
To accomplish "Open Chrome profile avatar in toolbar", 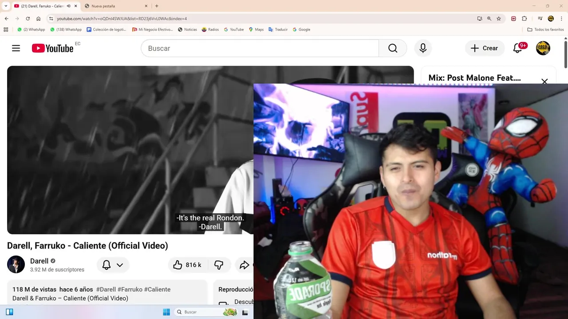I will pos(551,19).
